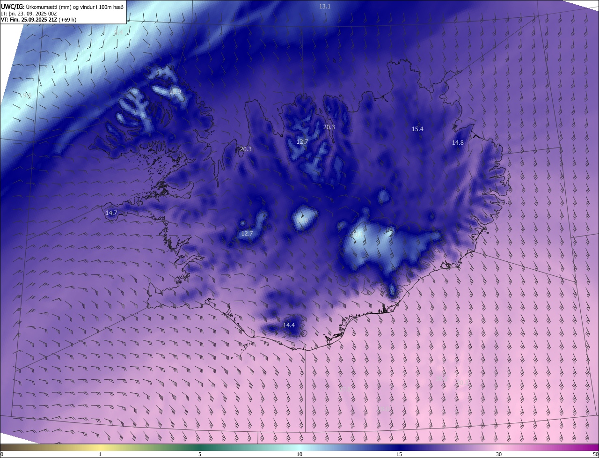This screenshot has height=458, width=599.
Task: Pick the dark green band of the color scale
Action: coord(200,448)
